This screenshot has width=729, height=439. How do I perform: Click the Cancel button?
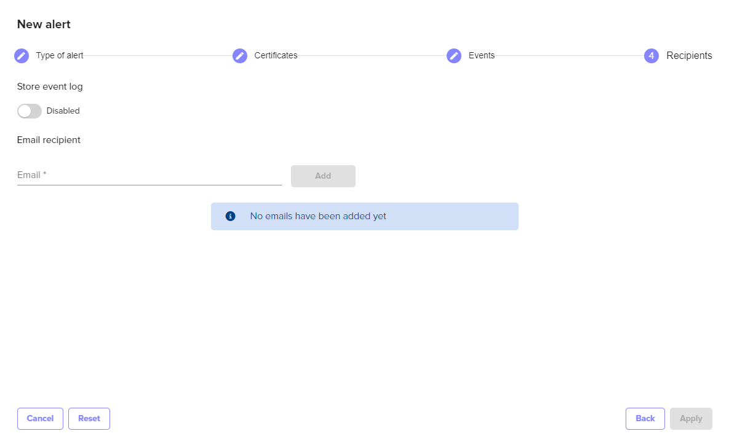[40, 419]
